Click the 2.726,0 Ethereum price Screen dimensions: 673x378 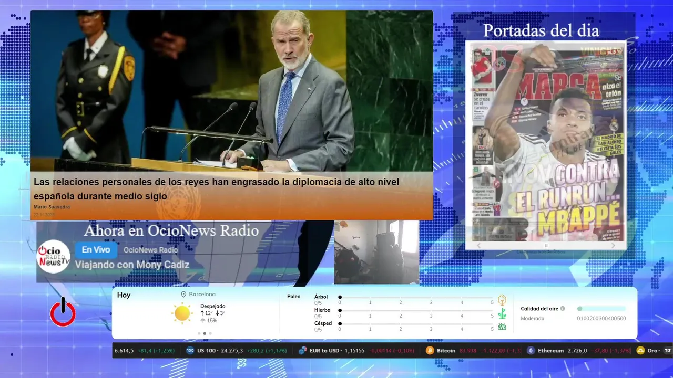tap(577, 351)
